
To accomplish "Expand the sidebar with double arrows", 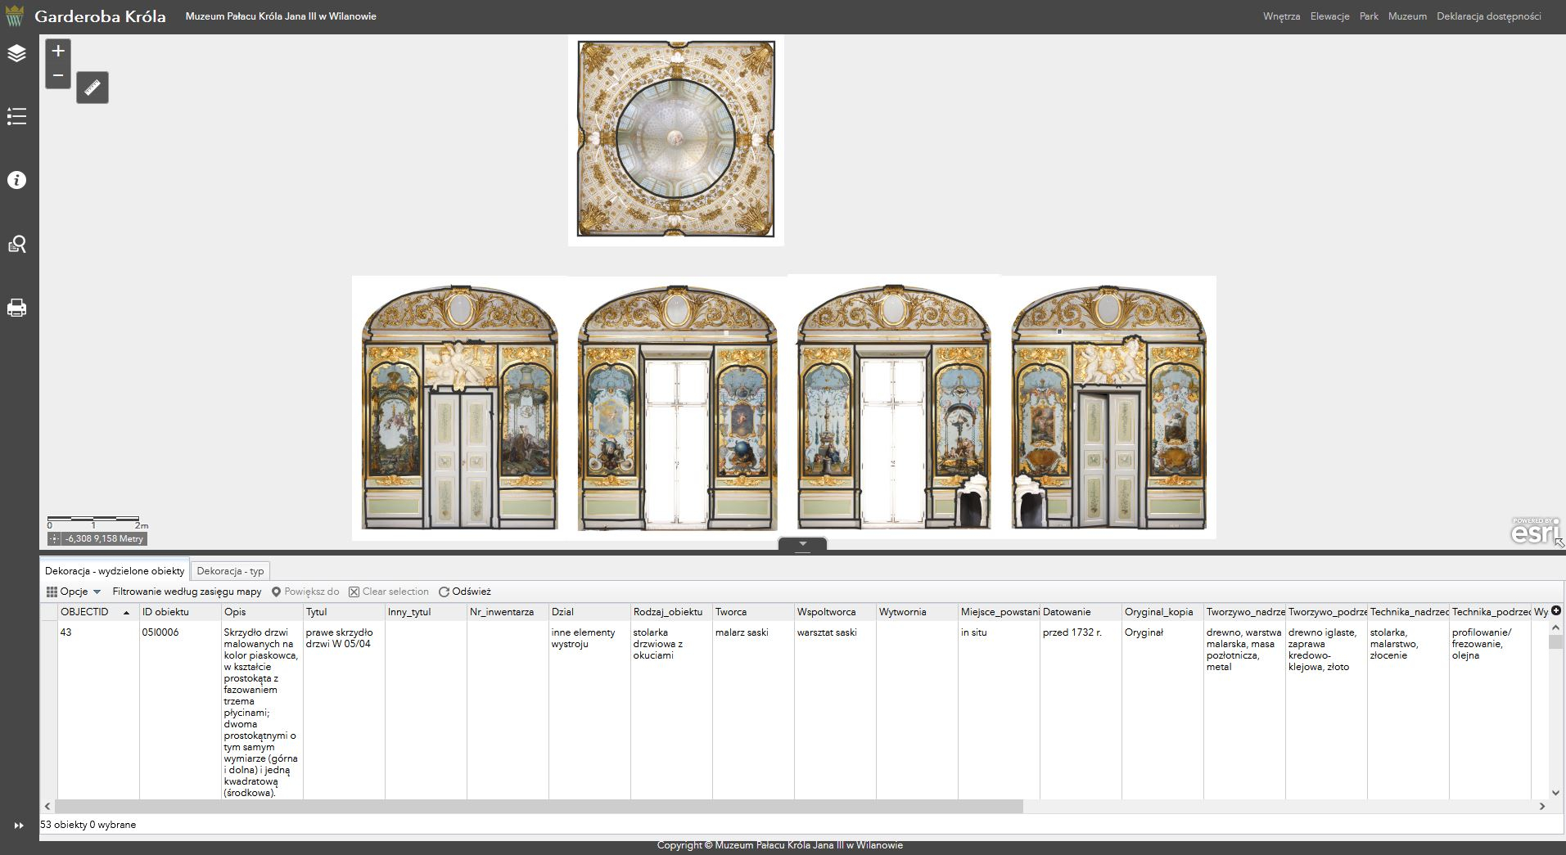I will [x=18, y=826].
